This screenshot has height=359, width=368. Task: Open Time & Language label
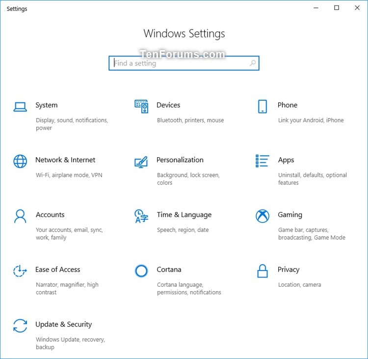[x=184, y=215]
